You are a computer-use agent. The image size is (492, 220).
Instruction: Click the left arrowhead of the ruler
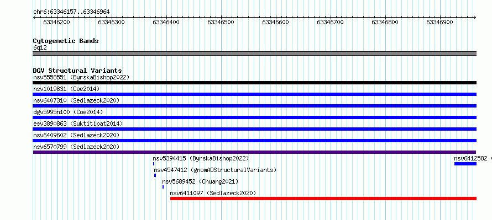pos(34,18)
